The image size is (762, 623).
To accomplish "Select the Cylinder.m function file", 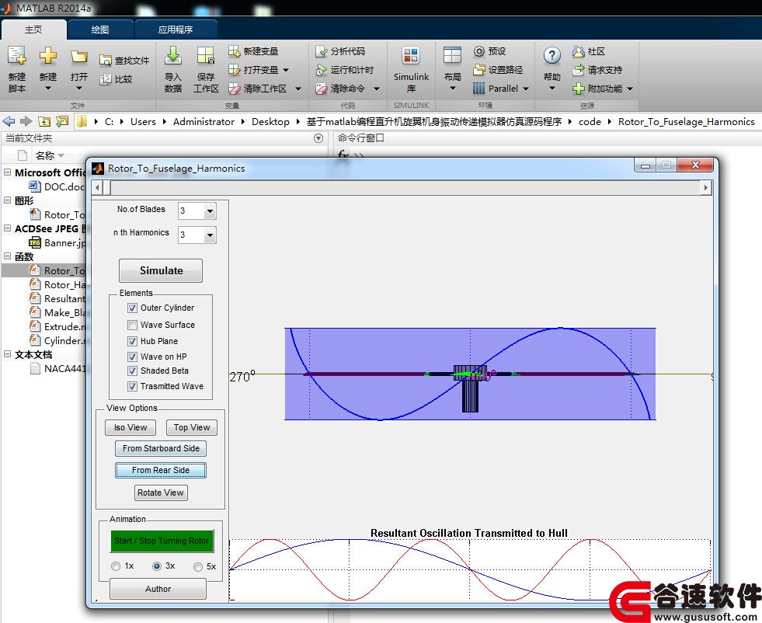I will coord(57,340).
